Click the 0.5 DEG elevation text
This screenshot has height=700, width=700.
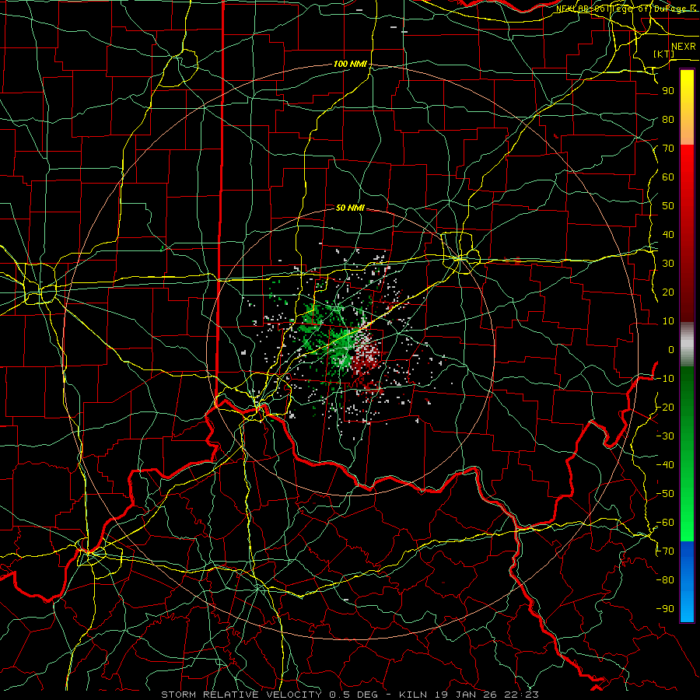(353, 695)
